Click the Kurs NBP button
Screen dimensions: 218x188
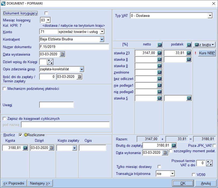point(207,53)
